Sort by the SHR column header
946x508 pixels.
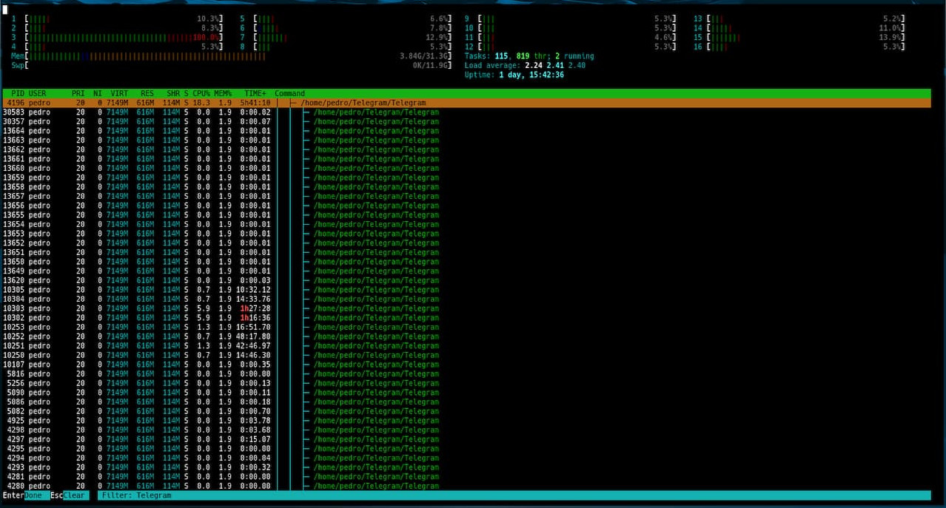click(x=173, y=94)
